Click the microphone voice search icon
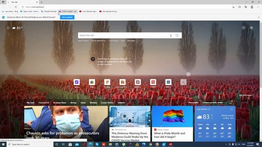Screen dimensions: 262x147 171,36
